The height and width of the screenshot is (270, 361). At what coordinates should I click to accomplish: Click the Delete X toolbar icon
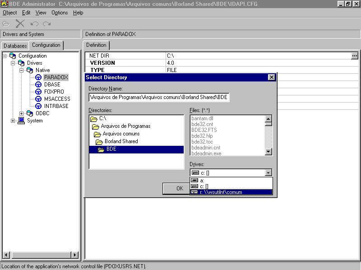tap(20, 24)
